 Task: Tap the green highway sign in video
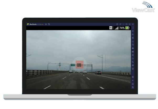(73, 65)
